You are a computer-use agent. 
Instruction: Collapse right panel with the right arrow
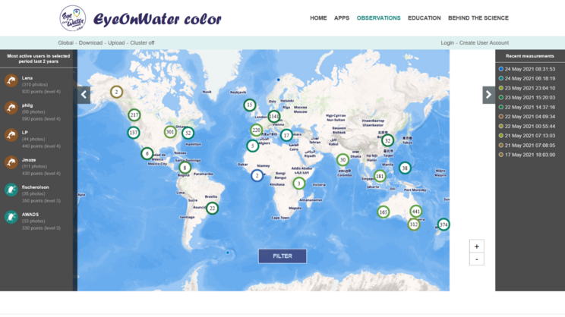tap(488, 95)
